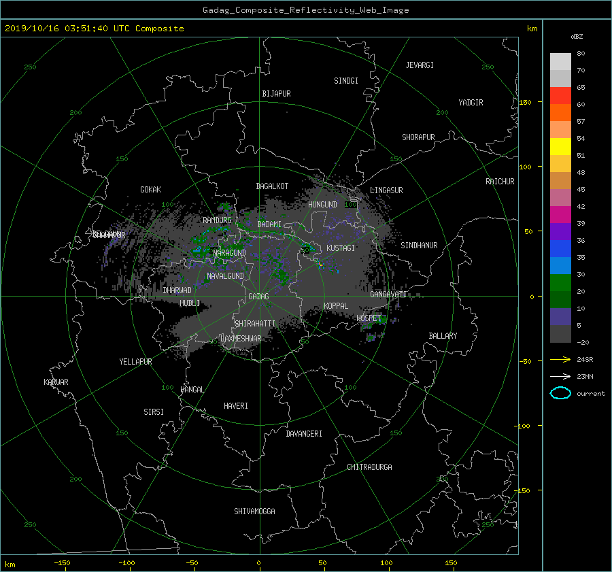Pick the light gray 70-80 dBZ band

(560, 62)
